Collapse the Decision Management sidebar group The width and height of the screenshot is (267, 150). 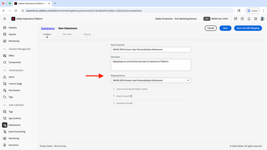(x=5, y=49)
